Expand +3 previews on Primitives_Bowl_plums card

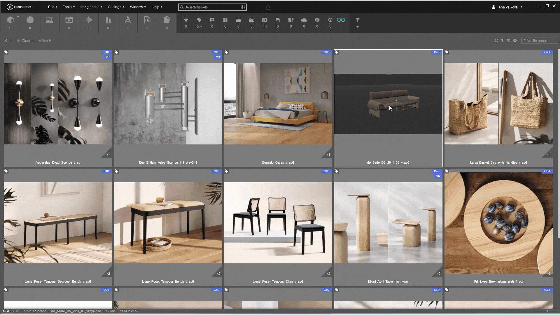pos(549,274)
